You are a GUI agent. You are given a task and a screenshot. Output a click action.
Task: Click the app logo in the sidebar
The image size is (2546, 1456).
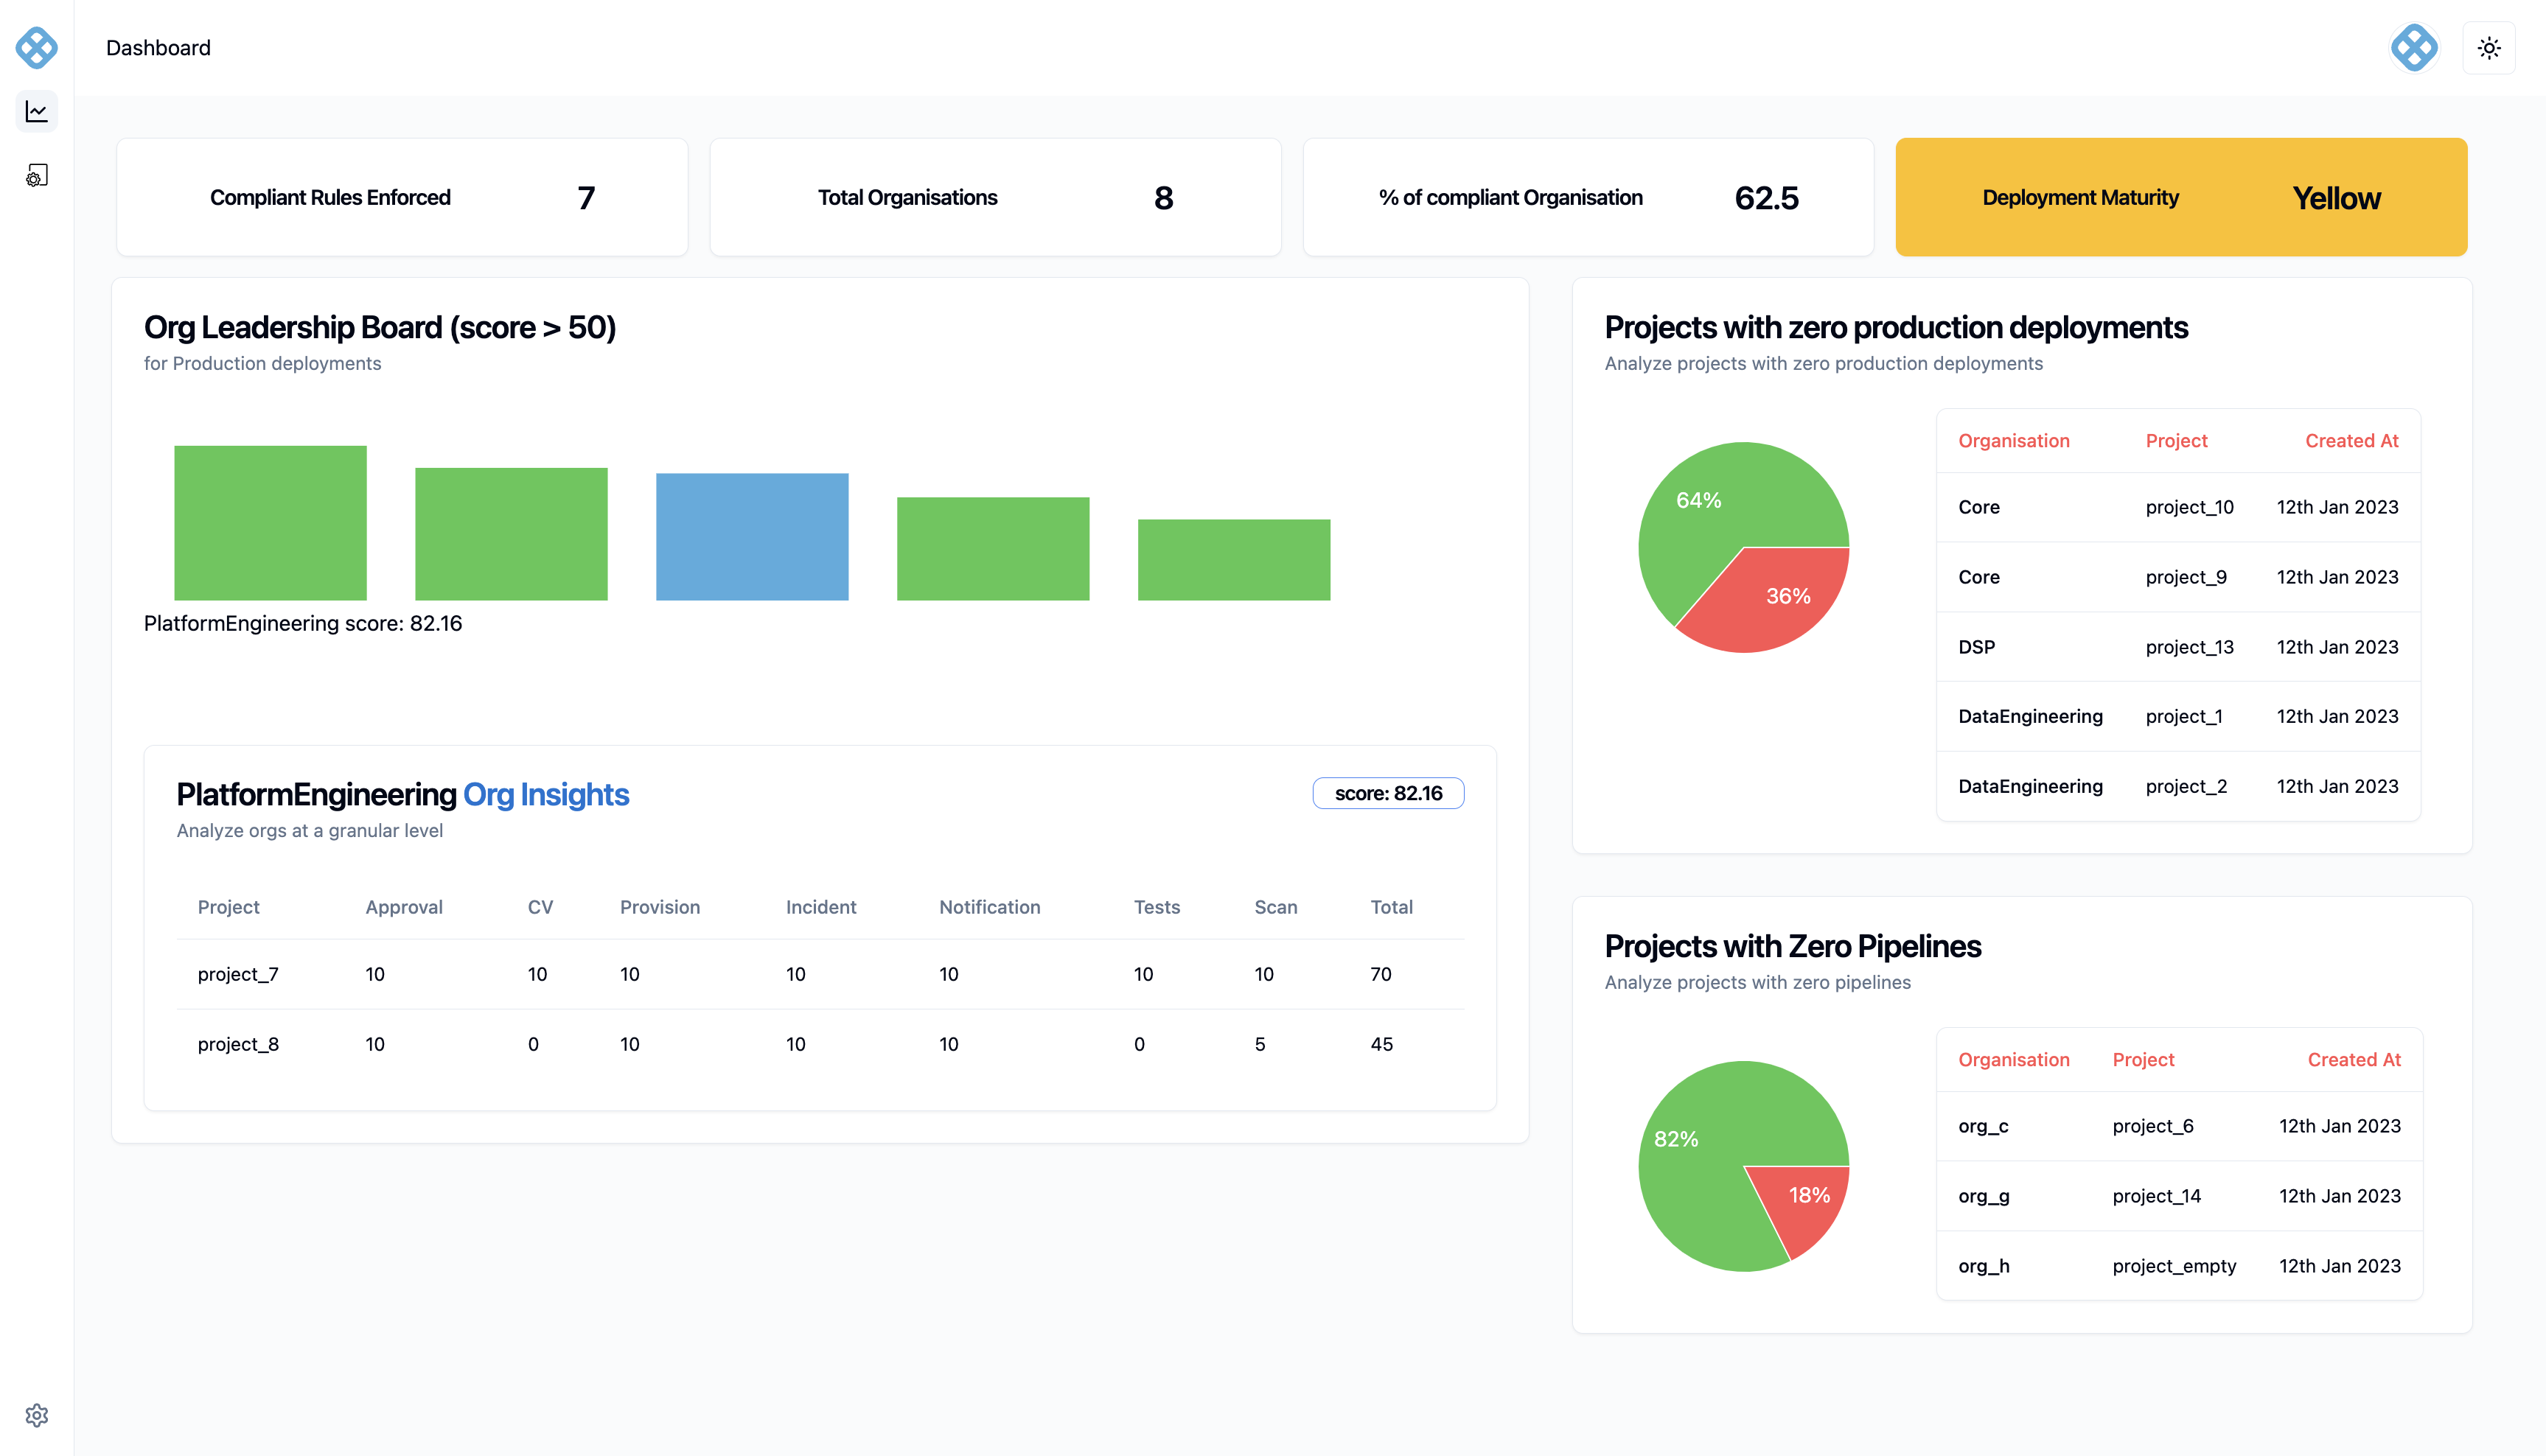[x=37, y=47]
